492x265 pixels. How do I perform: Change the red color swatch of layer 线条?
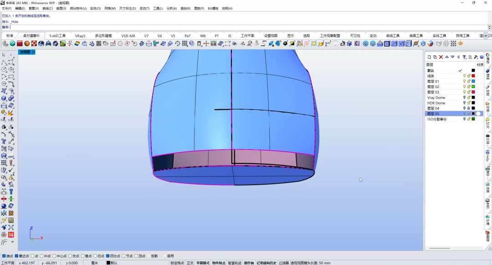(x=473, y=76)
